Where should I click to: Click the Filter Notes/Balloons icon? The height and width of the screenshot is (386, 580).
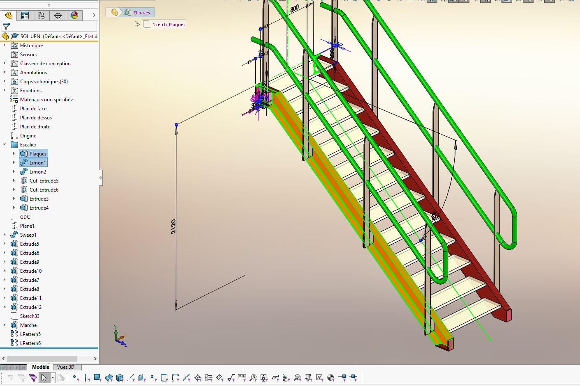(253, 377)
